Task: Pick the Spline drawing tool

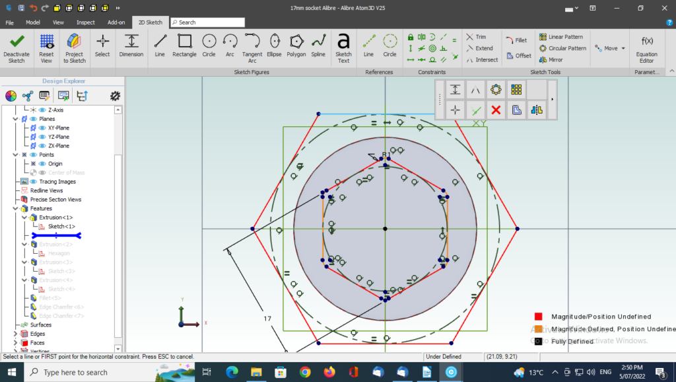Action: pyautogui.click(x=318, y=45)
